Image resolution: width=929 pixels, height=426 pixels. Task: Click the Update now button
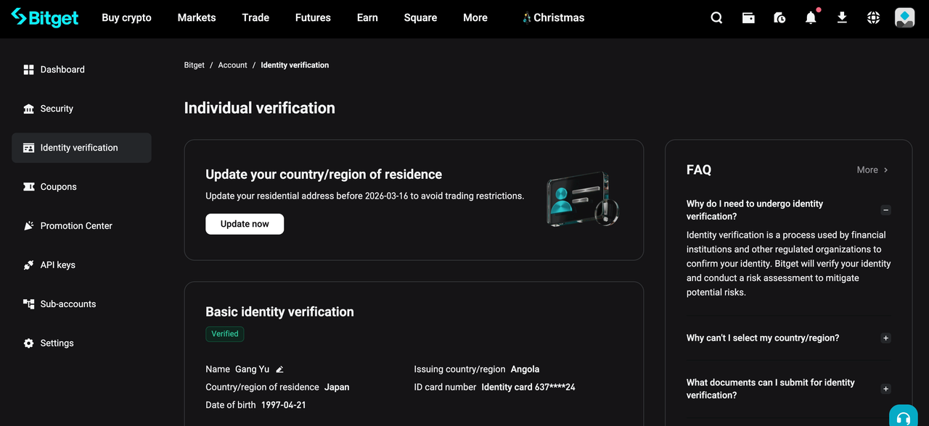click(x=245, y=224)
